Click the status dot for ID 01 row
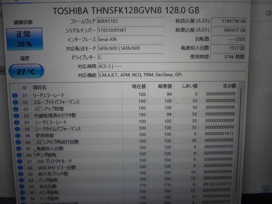The image size is (272, 204). click(15, 96)
